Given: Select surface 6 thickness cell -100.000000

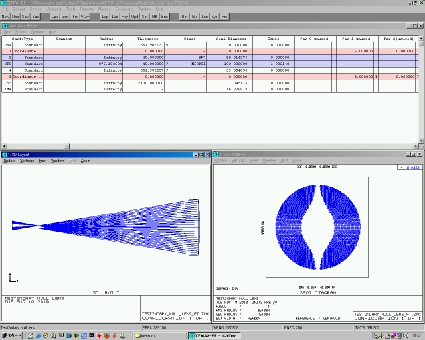Looking at the screenshot, I should [146, 83].
